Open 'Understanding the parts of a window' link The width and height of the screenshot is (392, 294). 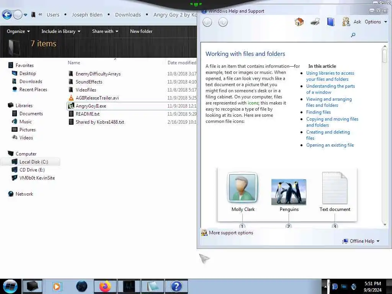click(330, 89)
